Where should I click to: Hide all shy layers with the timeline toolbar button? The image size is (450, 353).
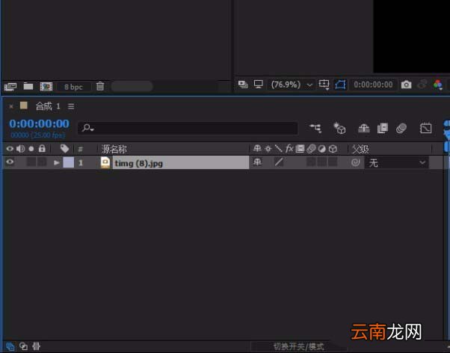coord(363,128)
